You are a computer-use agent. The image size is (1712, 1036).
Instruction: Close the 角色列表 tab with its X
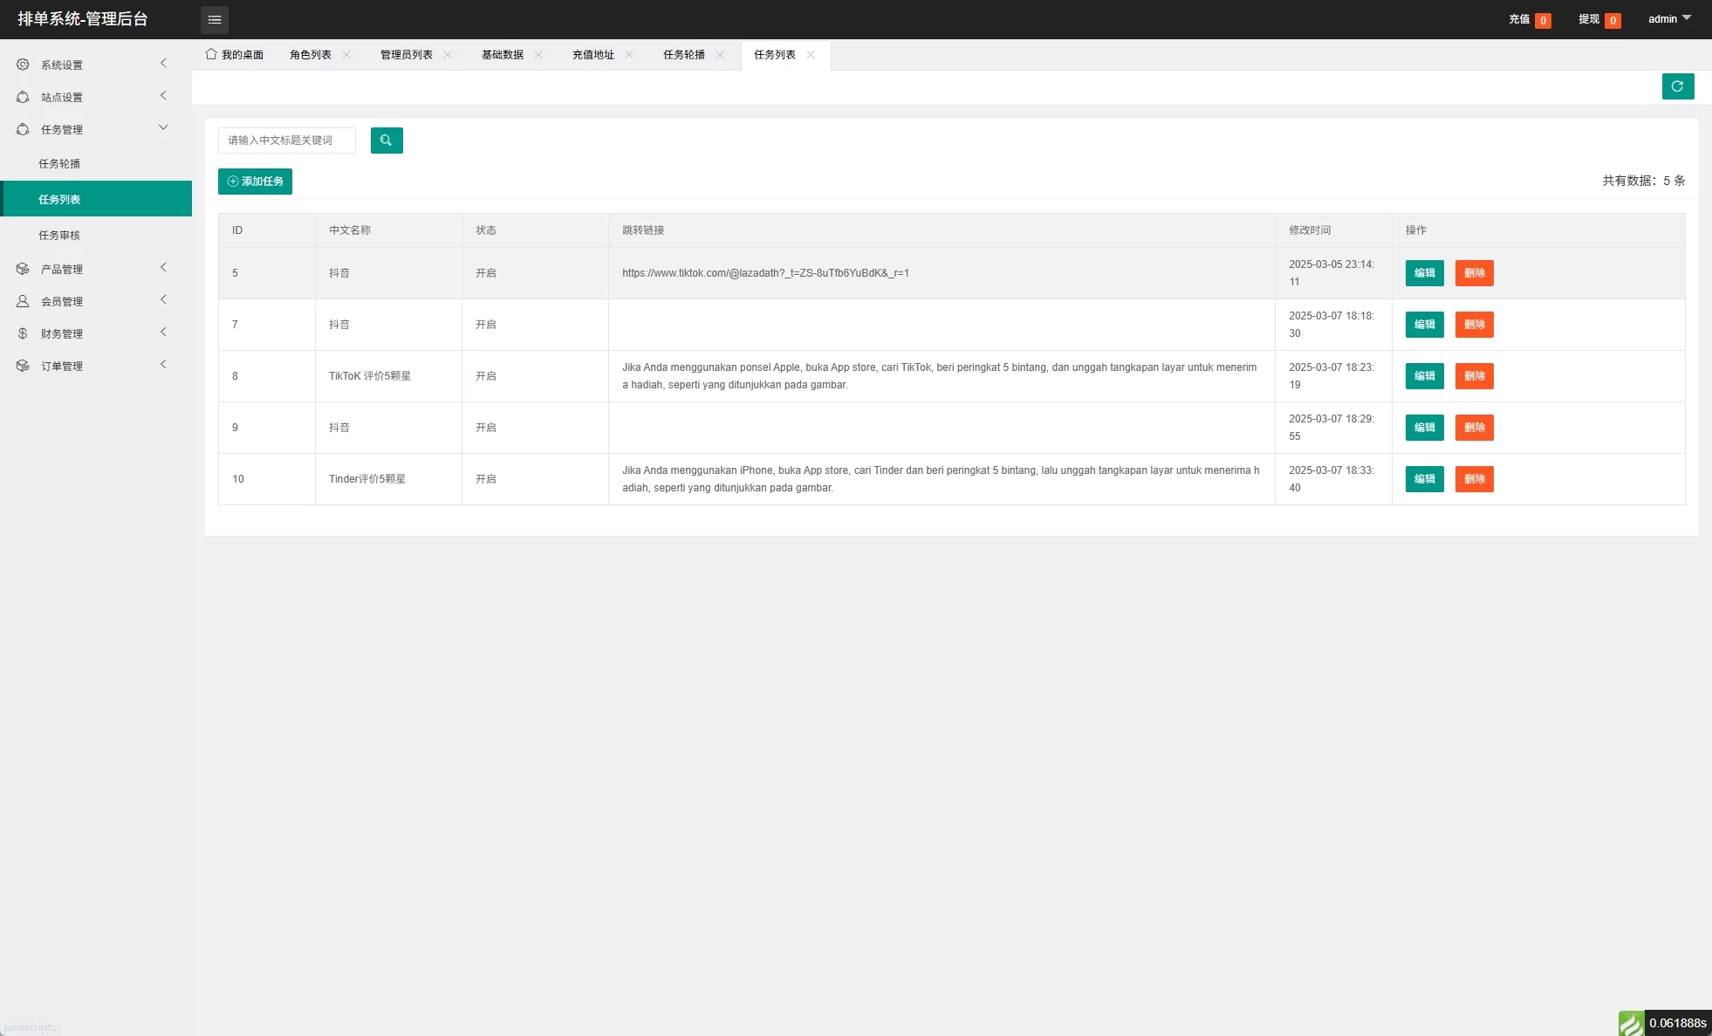(x=346, y=54)
